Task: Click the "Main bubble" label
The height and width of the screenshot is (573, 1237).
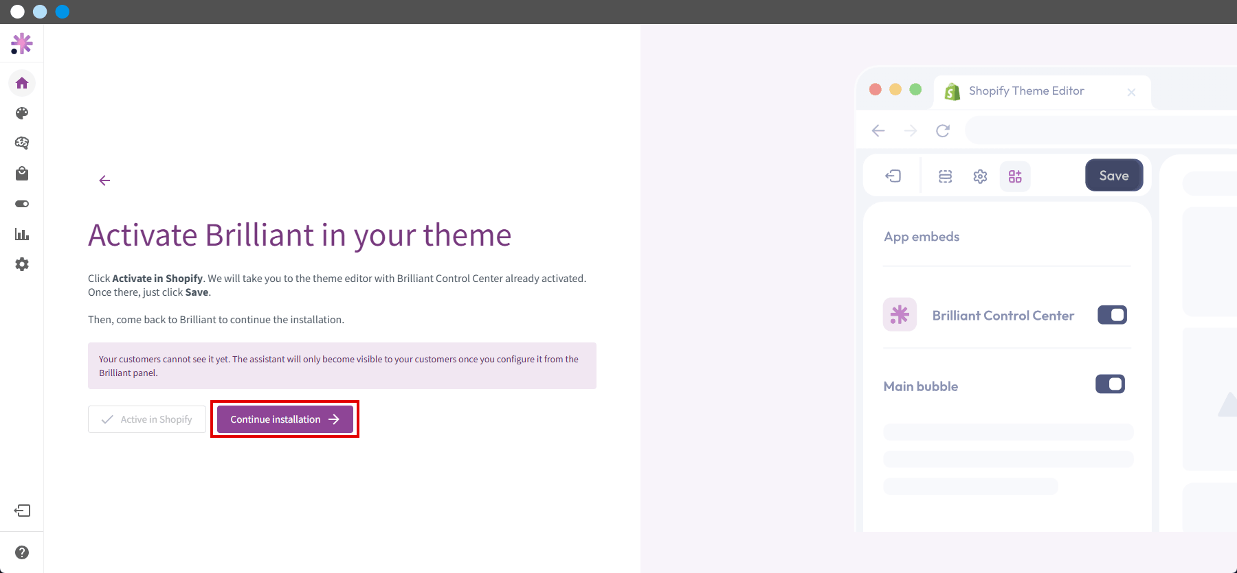Action: click(921, 386)
